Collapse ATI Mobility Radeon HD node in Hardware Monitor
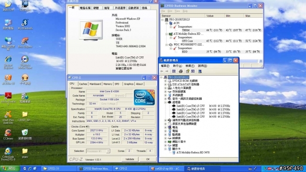The height and width of the screenshot is (172, 306). [166, 34]
